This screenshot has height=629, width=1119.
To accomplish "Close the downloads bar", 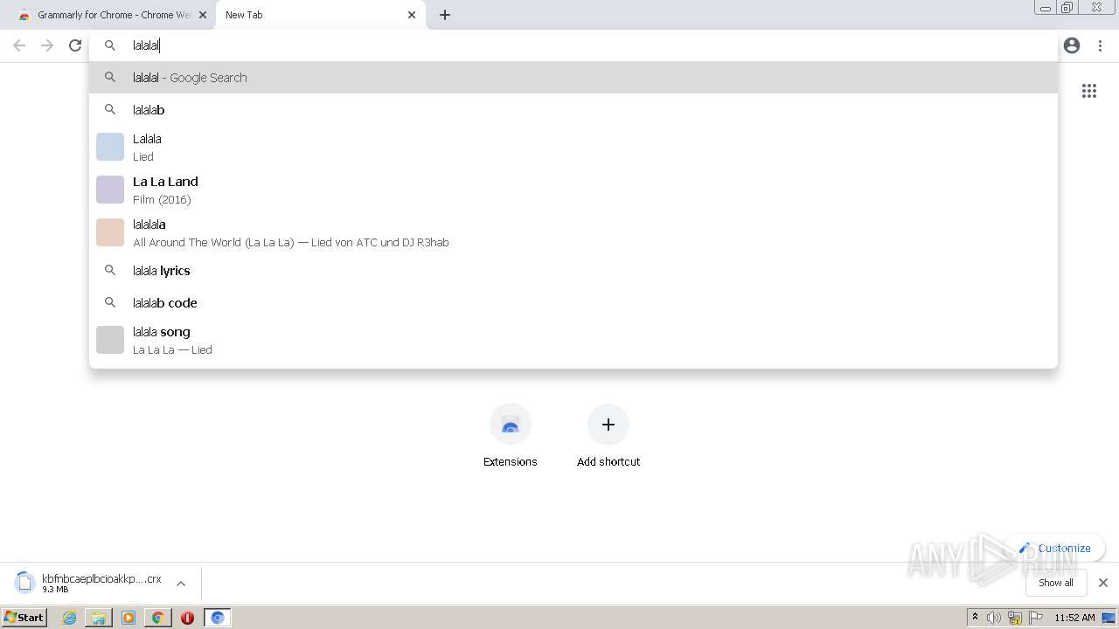I will (x=1103, y=583).
